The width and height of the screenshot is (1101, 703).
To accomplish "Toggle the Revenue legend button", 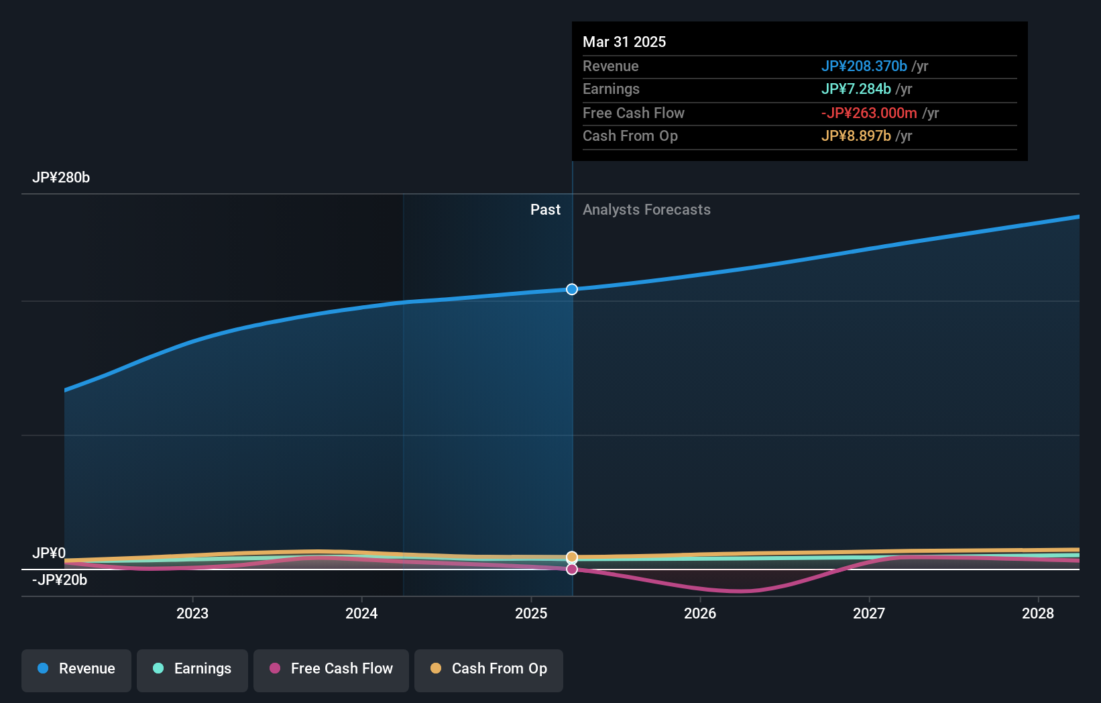I will [76, 670].
